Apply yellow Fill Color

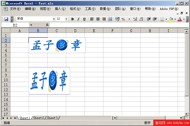click(x=171, y=19)
